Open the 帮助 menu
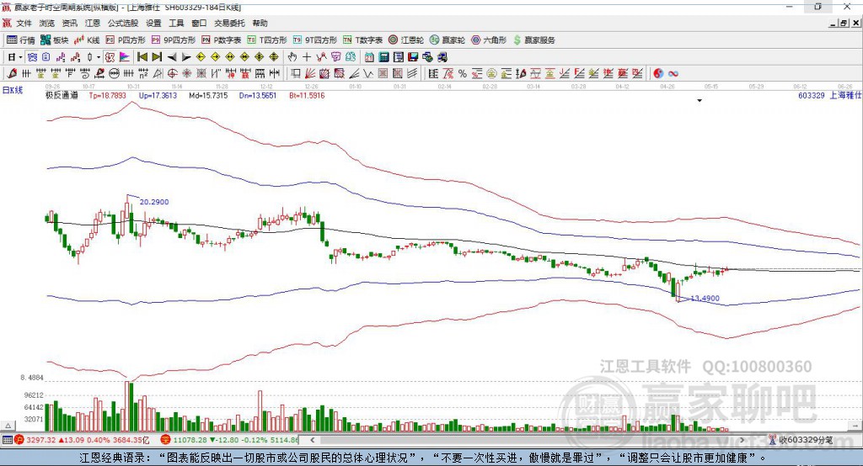Screen dimensions: 863x466 260,23
